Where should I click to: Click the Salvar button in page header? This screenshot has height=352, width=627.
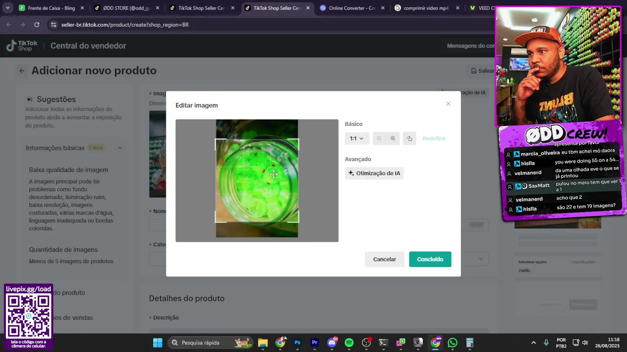482,71
